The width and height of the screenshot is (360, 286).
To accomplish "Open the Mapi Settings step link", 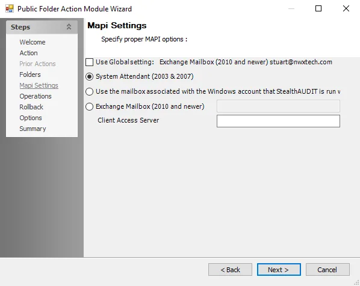I will (x=39, y=85).
